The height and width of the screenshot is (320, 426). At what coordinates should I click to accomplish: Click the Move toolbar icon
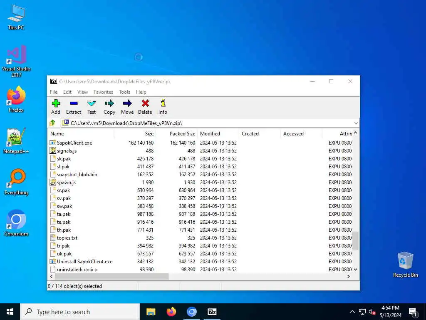coord(127,103)
